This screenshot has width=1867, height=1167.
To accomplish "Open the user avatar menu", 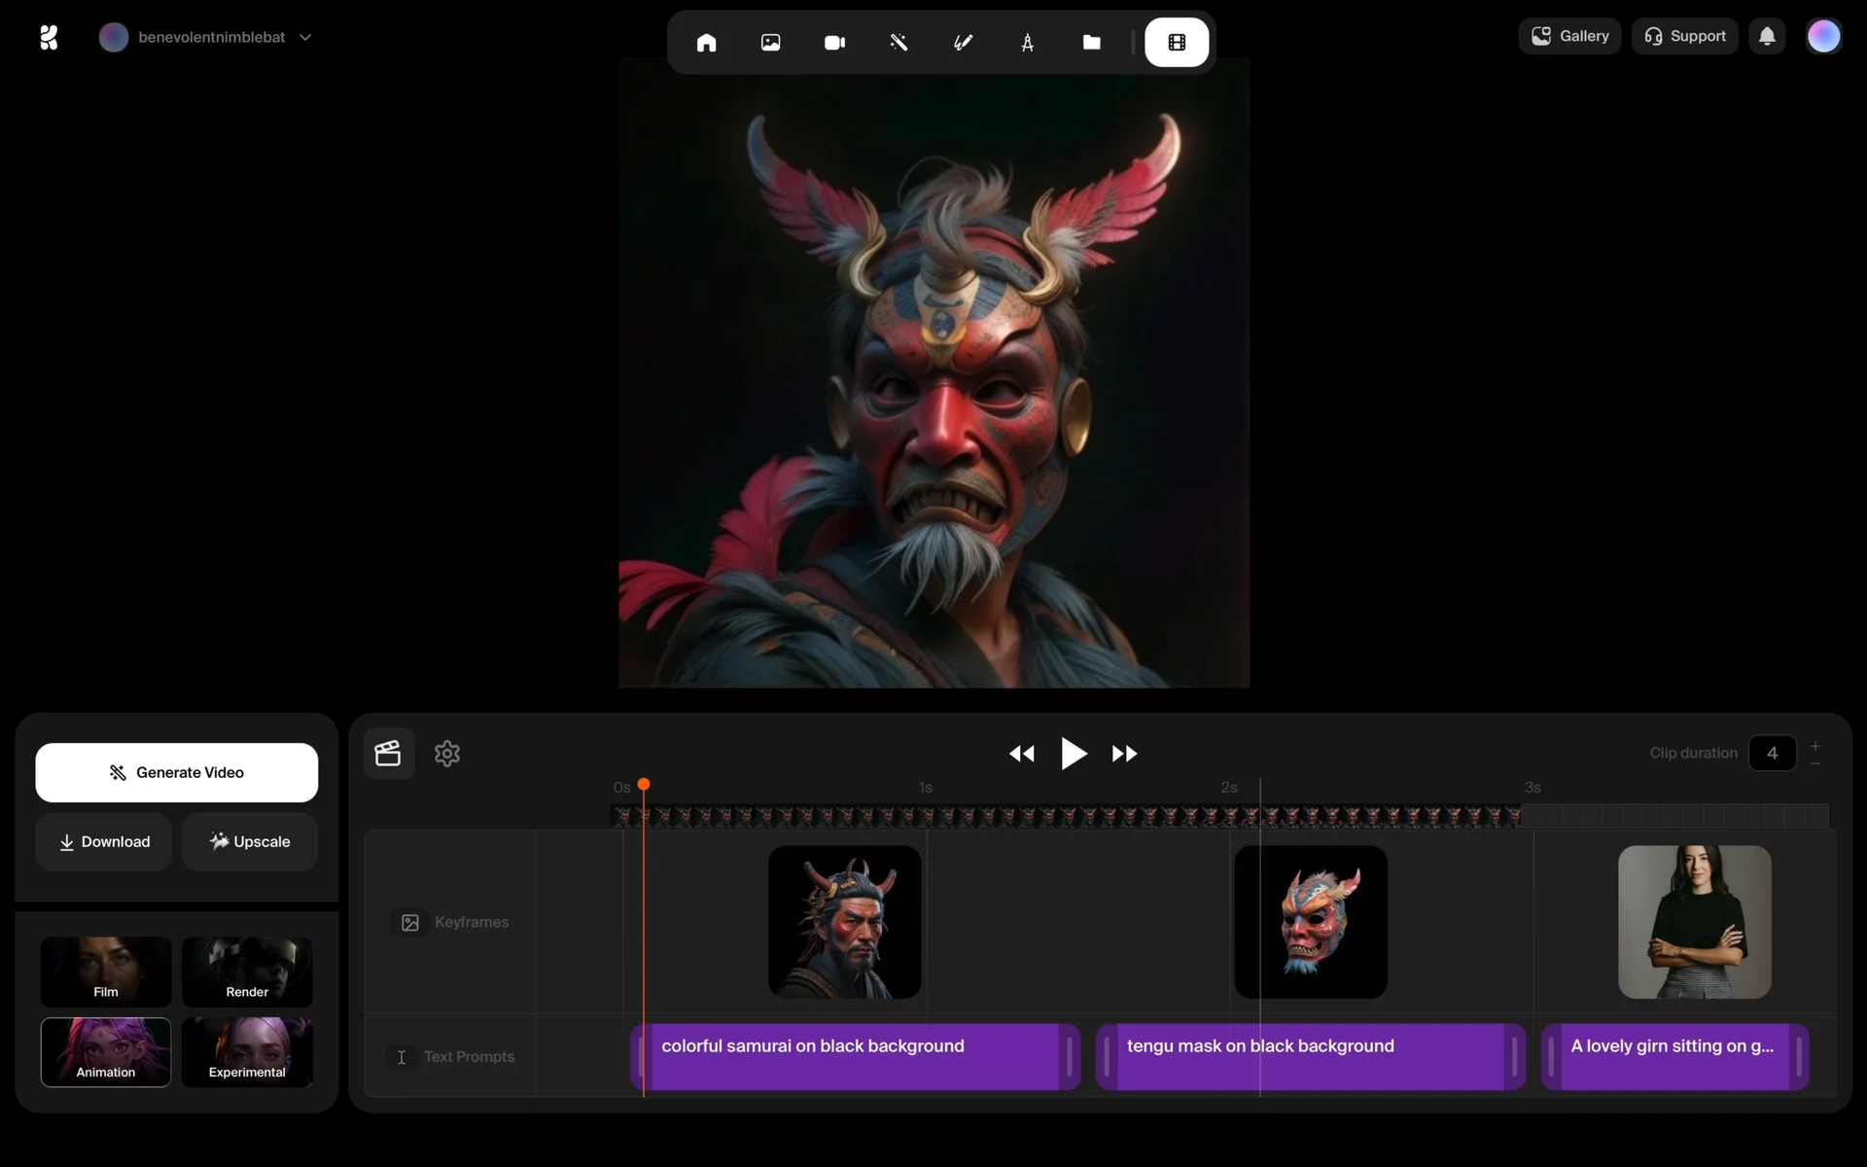I will click(x=1823, y=36).
